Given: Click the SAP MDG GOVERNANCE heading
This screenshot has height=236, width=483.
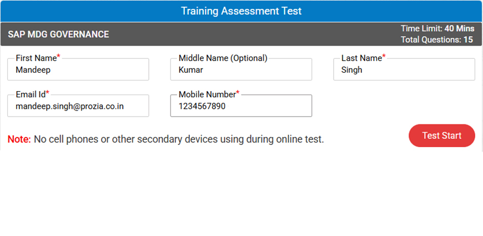Looking at the screenshot, I should [x=58, y=34].
